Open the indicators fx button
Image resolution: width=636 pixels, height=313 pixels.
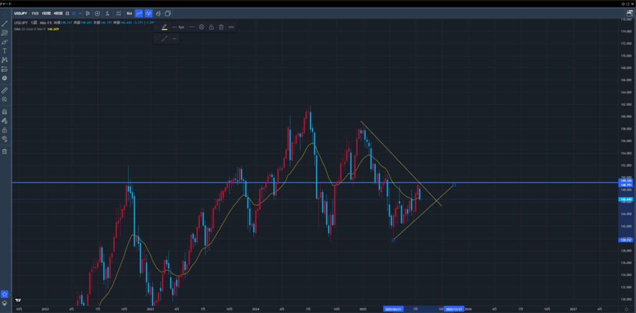pyautogui.click(x=107, y=14)
